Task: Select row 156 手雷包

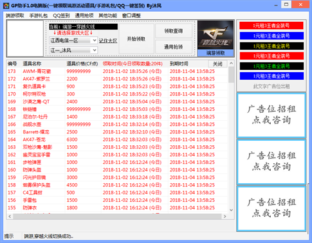Action: 117,200
